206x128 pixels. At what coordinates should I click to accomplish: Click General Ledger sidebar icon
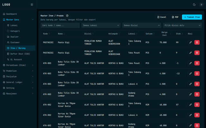coord(4,82)
